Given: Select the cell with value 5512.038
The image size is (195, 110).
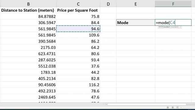Looking at the screenshot, I should (28, 66).
